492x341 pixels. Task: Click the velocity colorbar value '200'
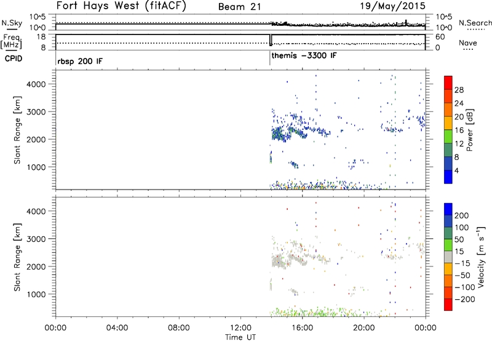coord(462,215)
